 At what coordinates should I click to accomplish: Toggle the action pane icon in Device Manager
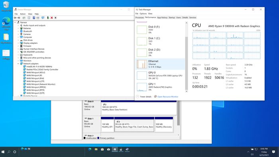point(38,18)
